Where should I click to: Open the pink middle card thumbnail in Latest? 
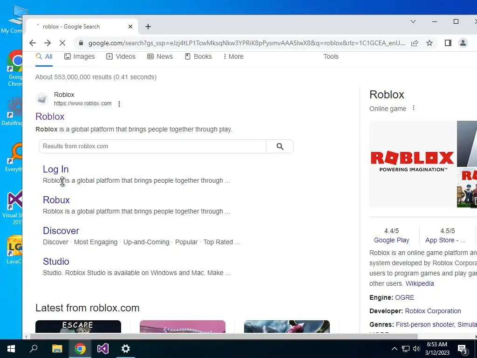coord(183,326)
